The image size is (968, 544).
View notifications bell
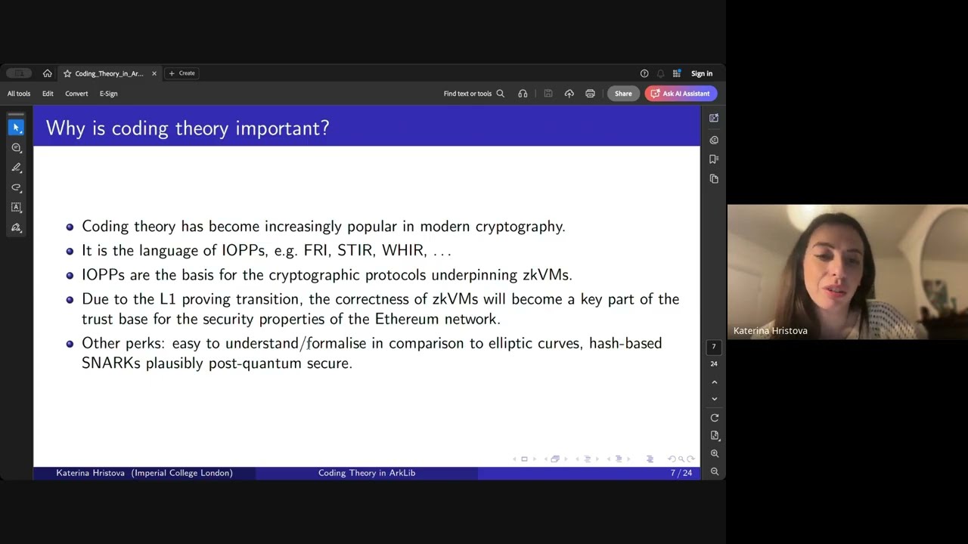pyautogui.click(x=661, y=73)
